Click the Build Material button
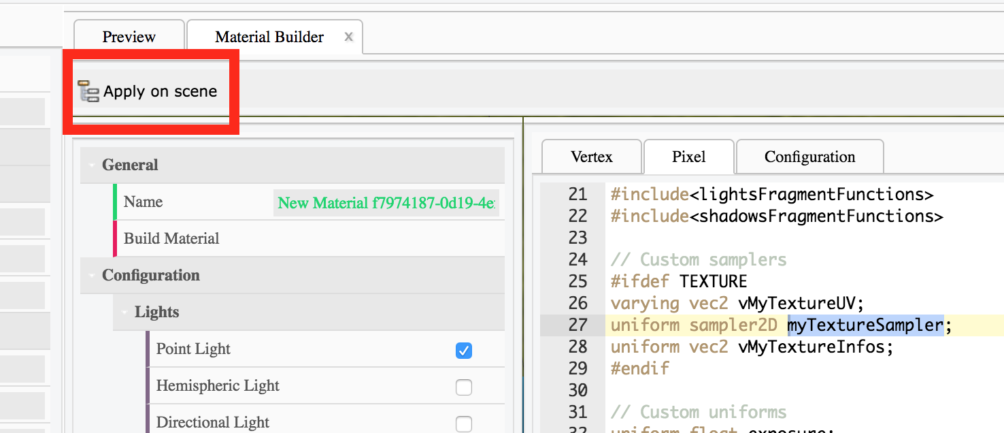1004x433 pixels. (x=171, y=238)
